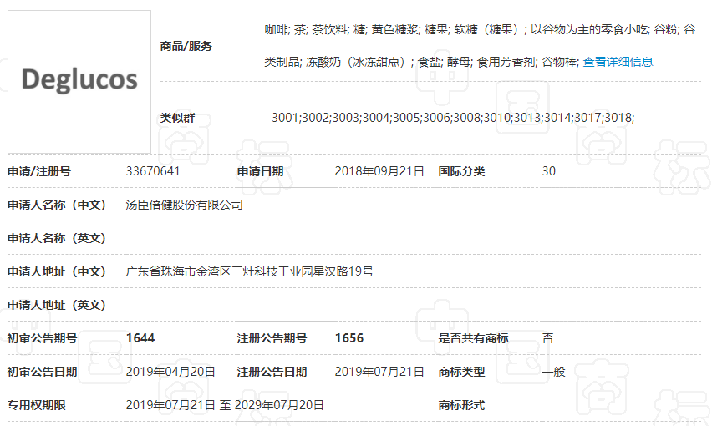Select exclusive period 2019年07月21日 至 2029年07月20日
The image size is (712, 426).
(x=225, y=404)
